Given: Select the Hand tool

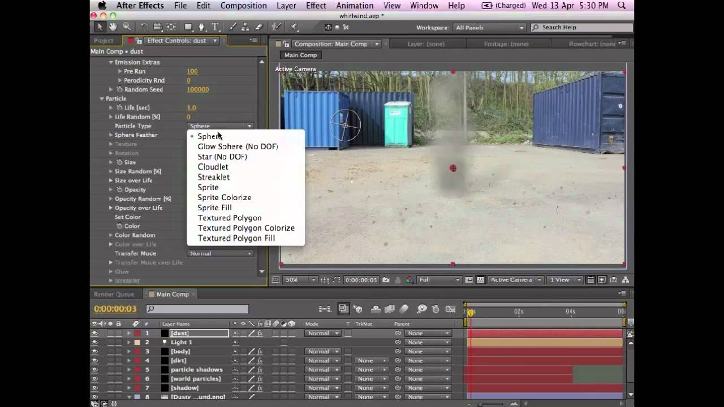Looking at the screenshot, I should (x=113, y=27).
